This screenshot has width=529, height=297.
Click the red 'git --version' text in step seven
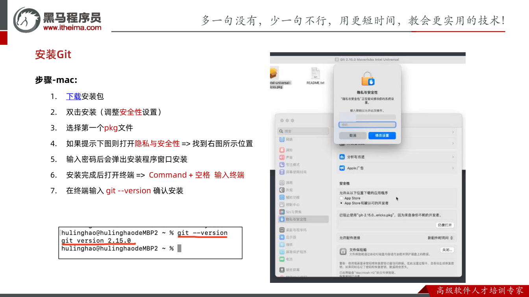click(128, 191)
